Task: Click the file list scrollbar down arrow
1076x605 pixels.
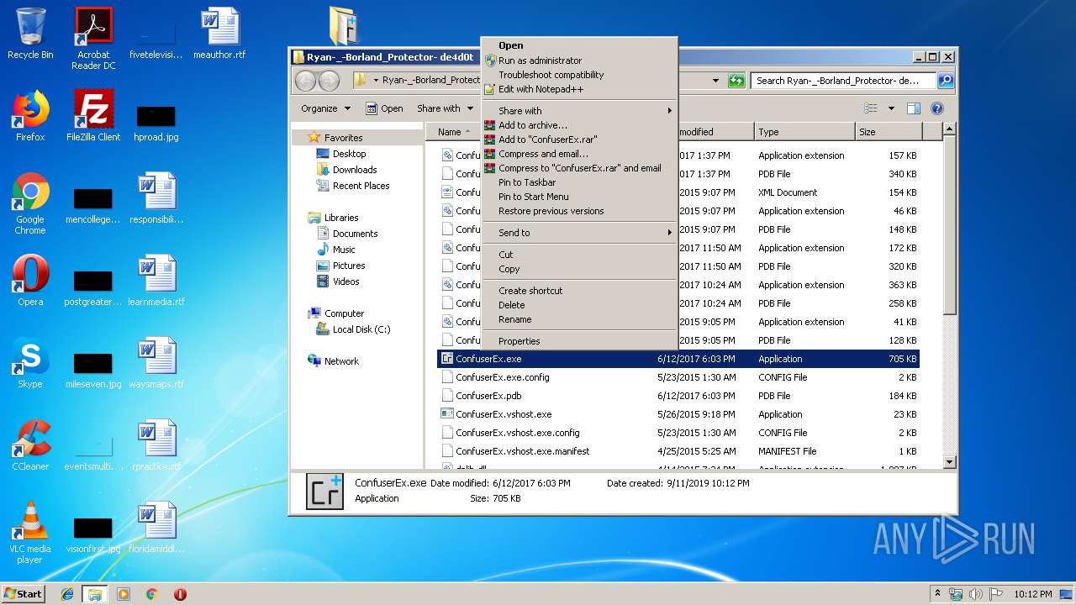Action: [950, 461]
